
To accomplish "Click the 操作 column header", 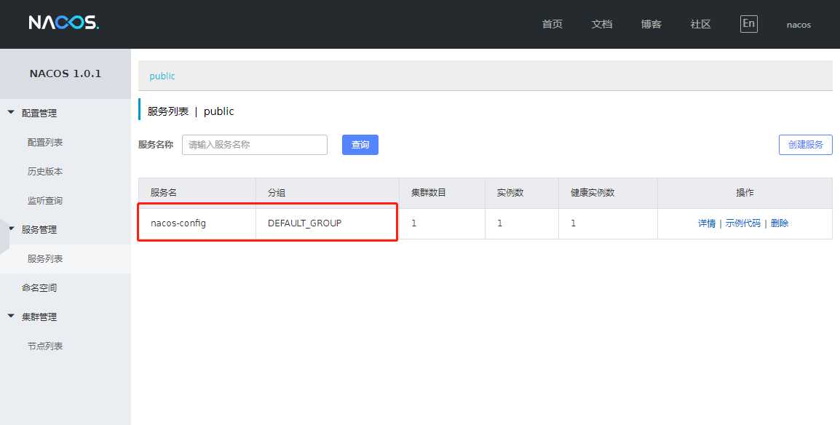I will (745, 193).
